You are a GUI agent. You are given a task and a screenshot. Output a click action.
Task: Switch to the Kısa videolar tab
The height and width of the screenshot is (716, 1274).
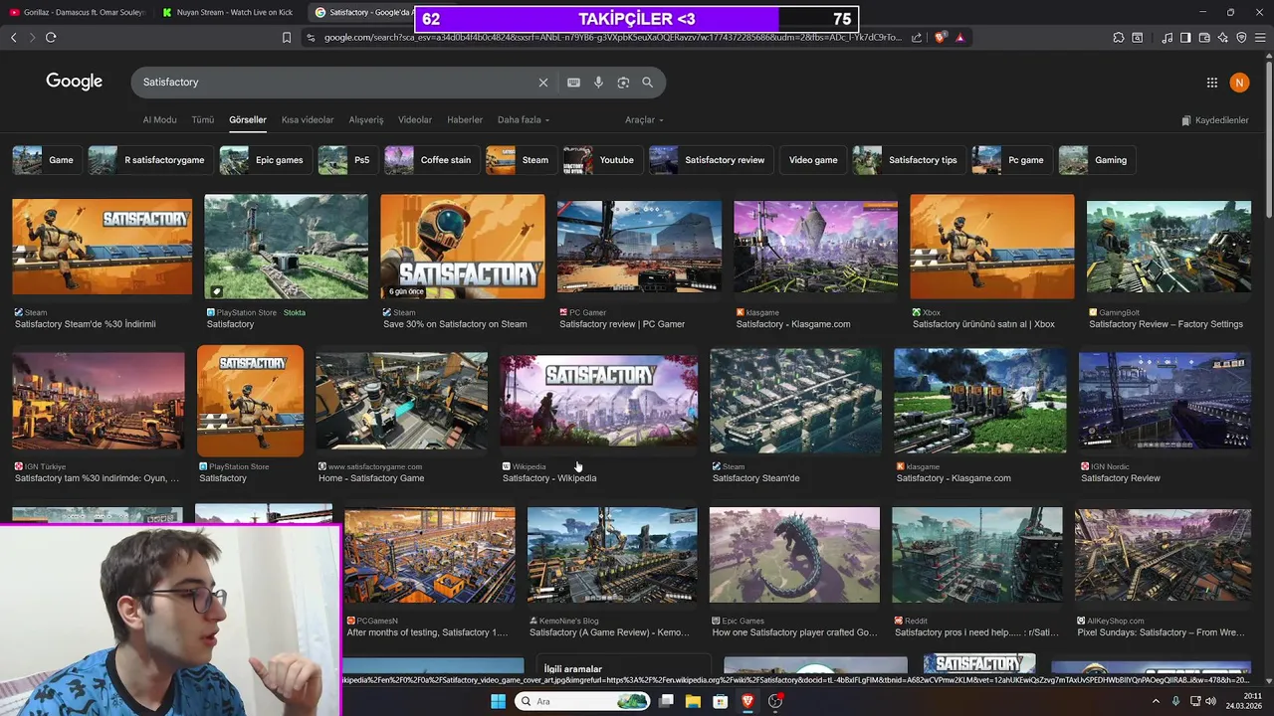tap(308, 120)
